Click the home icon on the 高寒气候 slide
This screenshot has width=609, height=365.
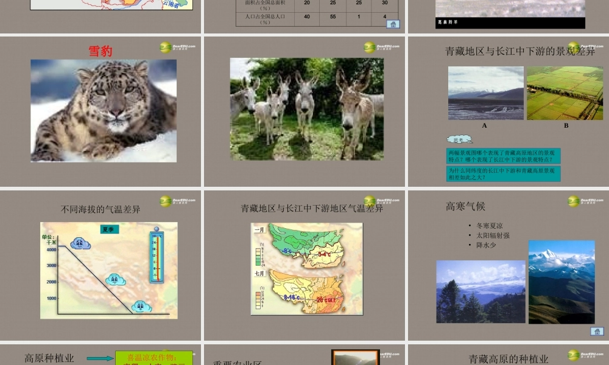597,332
